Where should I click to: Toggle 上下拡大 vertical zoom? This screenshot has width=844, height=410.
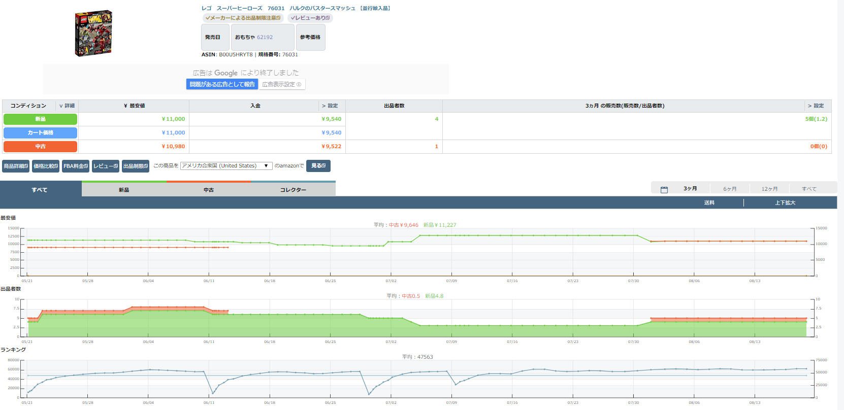click(785, 202)
